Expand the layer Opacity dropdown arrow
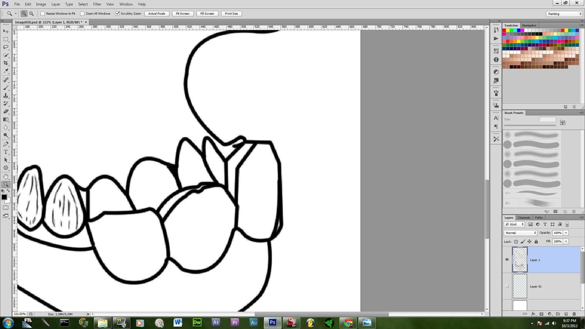The height and width of the screenshot is (329, 585). (566, 233)
